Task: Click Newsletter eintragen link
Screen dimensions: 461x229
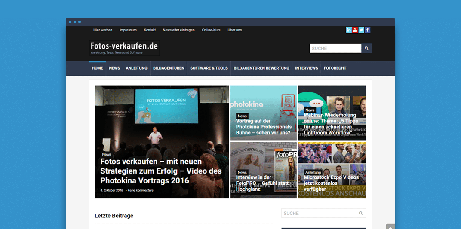Action: tap(178, 30)
